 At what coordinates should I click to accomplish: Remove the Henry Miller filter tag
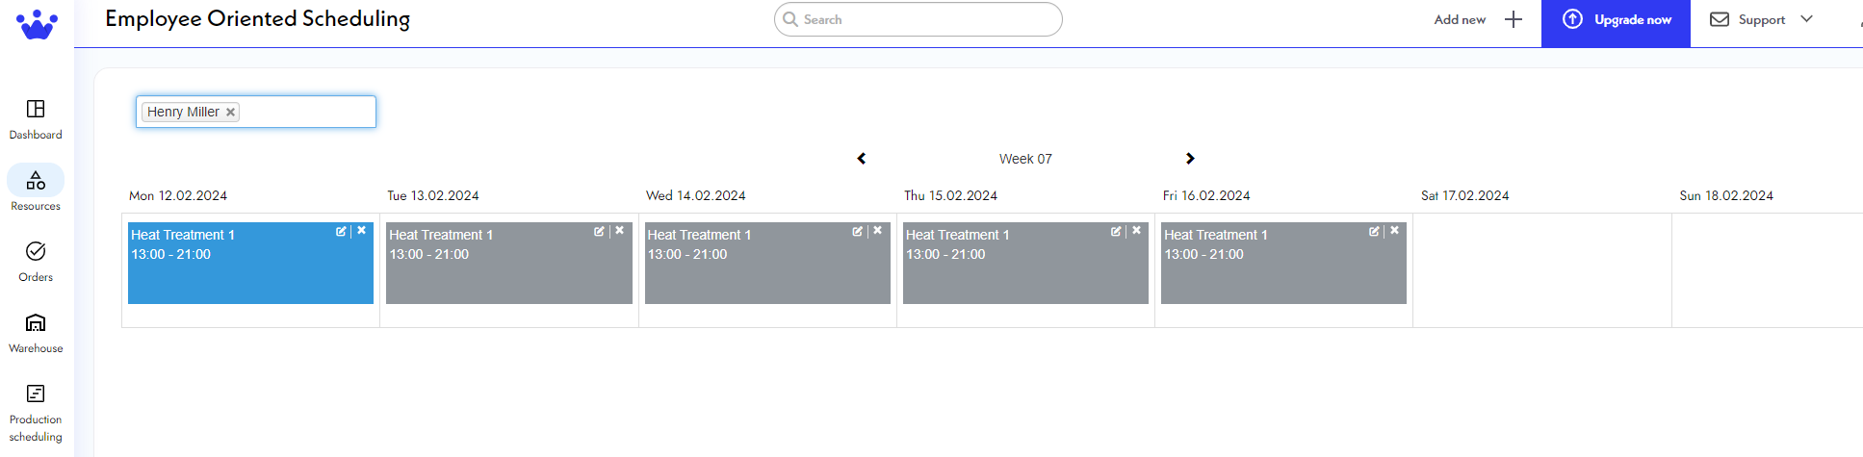coord(231,113)
